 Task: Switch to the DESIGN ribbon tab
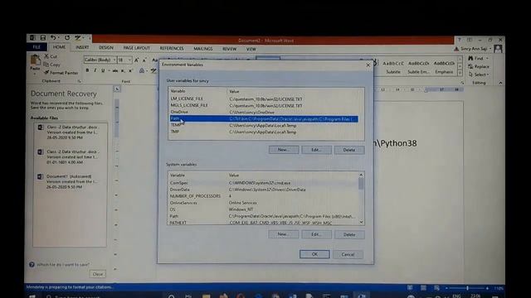[x=106, y=48]
